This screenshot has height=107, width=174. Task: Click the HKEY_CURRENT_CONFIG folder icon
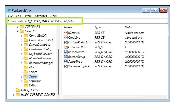[18, 95]
